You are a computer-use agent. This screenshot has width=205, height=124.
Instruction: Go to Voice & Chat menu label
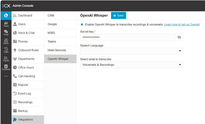pos(26,33)
